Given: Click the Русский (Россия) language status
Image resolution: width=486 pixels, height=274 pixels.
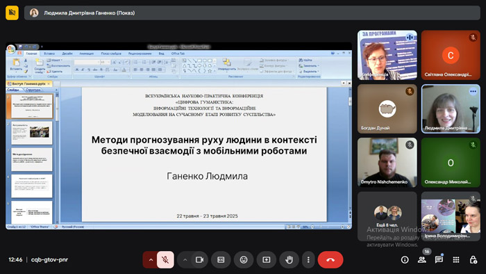Looking at the screenshot, I should (73, 227).
